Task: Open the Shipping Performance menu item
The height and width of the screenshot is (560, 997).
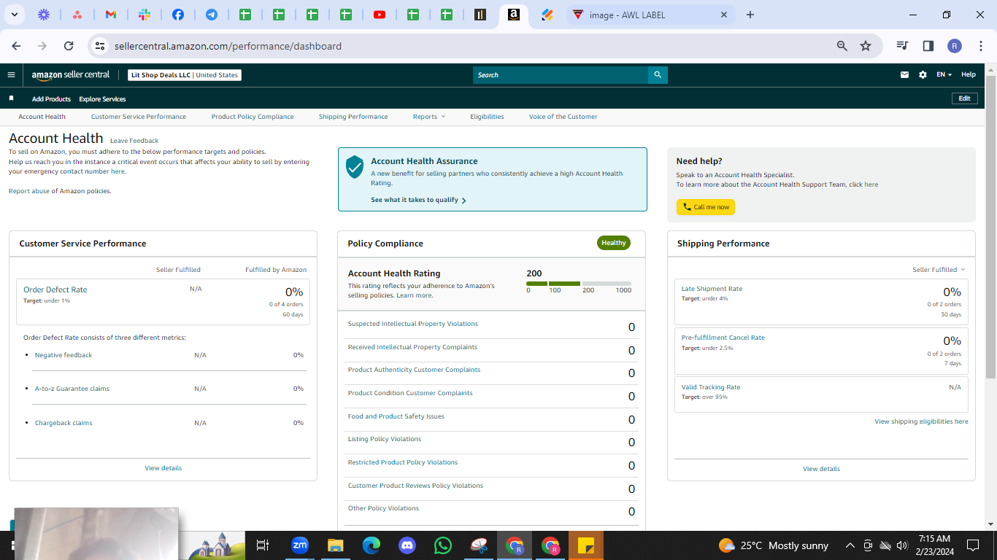Action: click(x=353, y=117)
